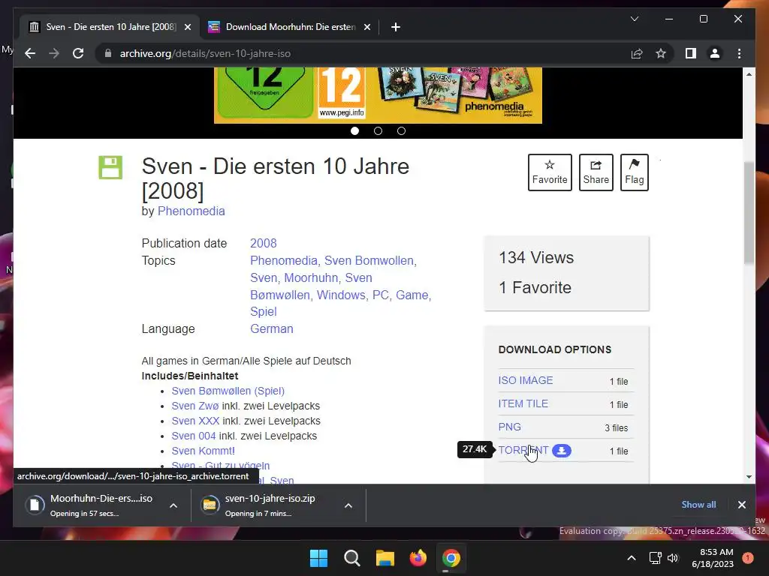Select third carousel dot indicator
Image resolution: width=769 pixels, height=576 pixels.
401,130
